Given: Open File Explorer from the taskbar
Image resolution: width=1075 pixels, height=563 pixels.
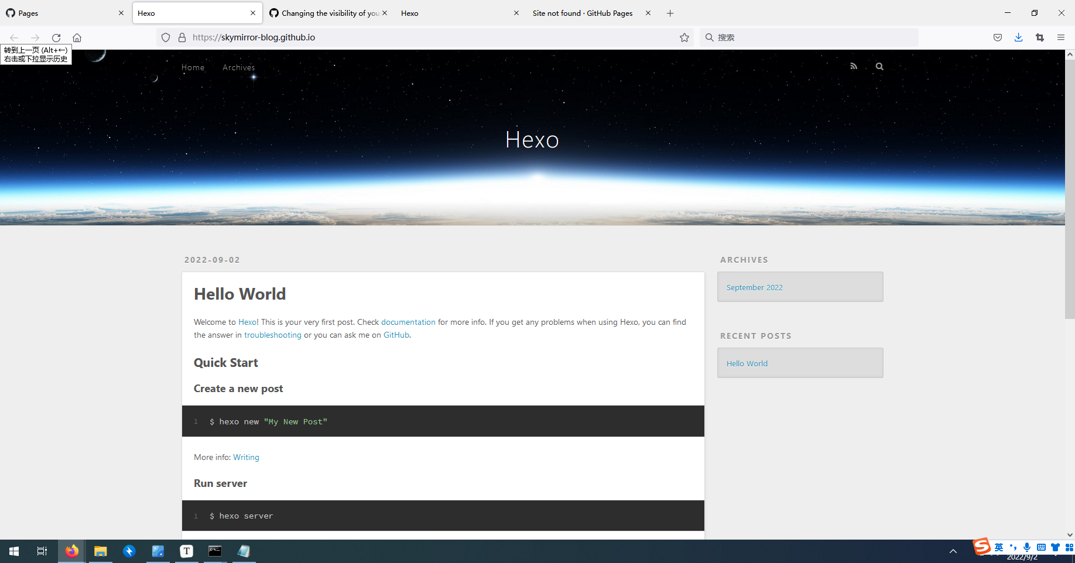Looking at the screenshot, I should [x=101, y=551].
